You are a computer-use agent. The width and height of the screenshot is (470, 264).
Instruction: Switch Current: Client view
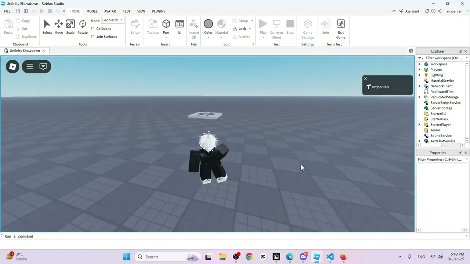tap(276, 29)
